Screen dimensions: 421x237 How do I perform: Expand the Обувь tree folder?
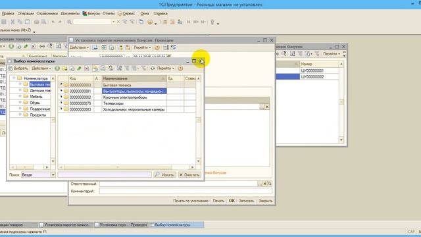(x=20, y=103)
